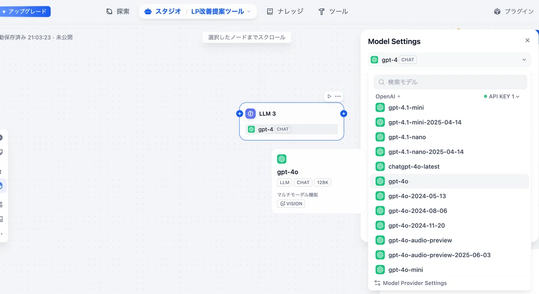Open the プラグイン plugins page
Image resolution: width=539 pixels, height=294 pixels.
tap(514, 12)
